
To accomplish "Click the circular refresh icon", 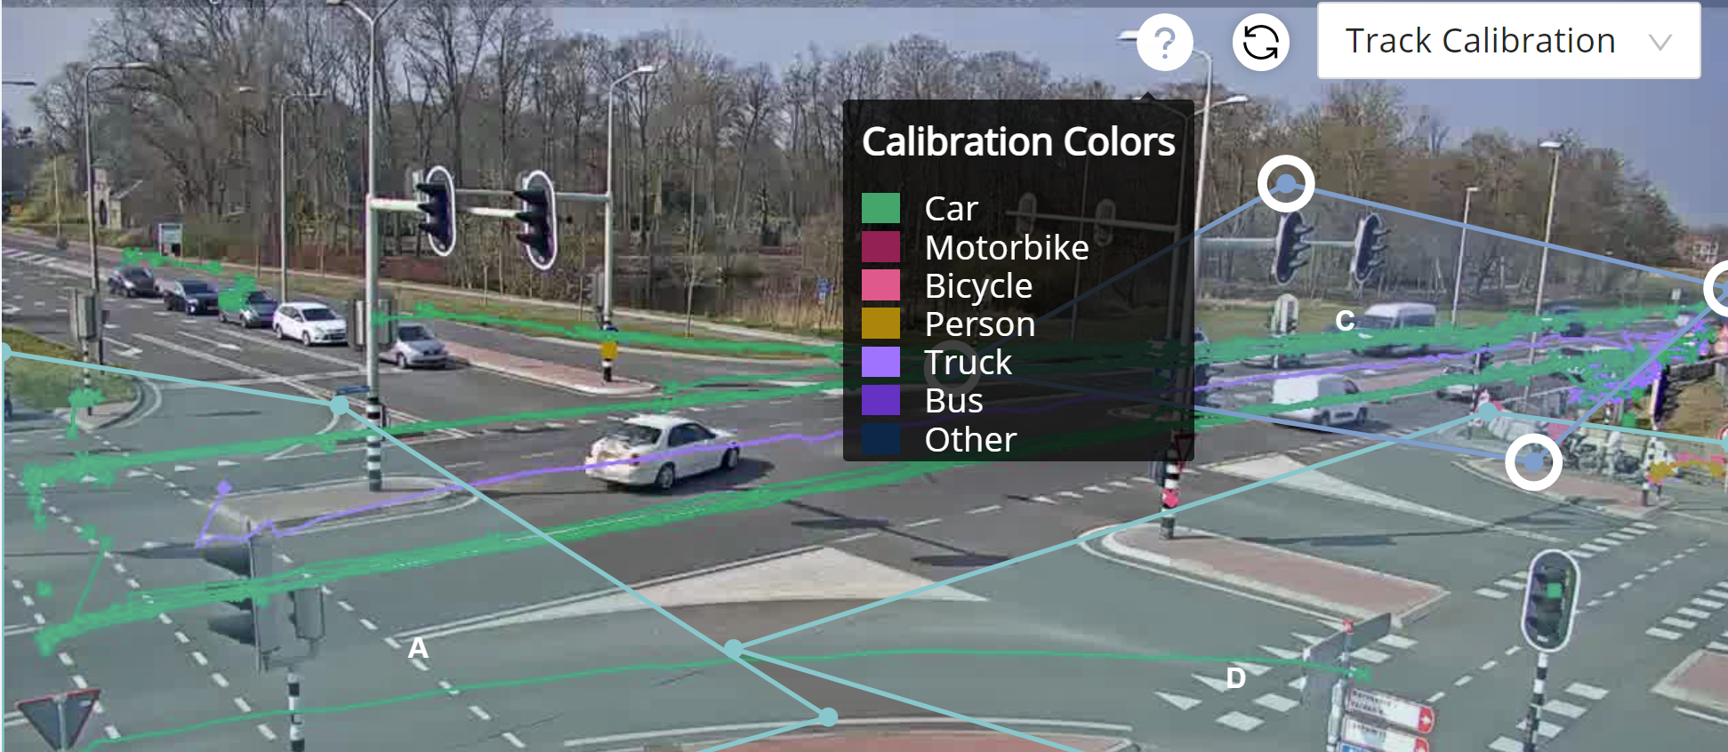I will (x=1260, y=42).
